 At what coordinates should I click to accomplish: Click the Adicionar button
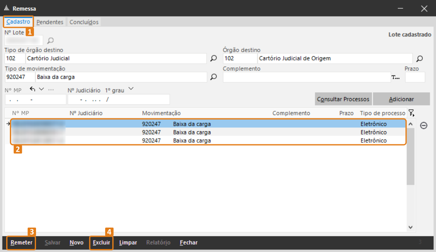(x=401, y=99)
